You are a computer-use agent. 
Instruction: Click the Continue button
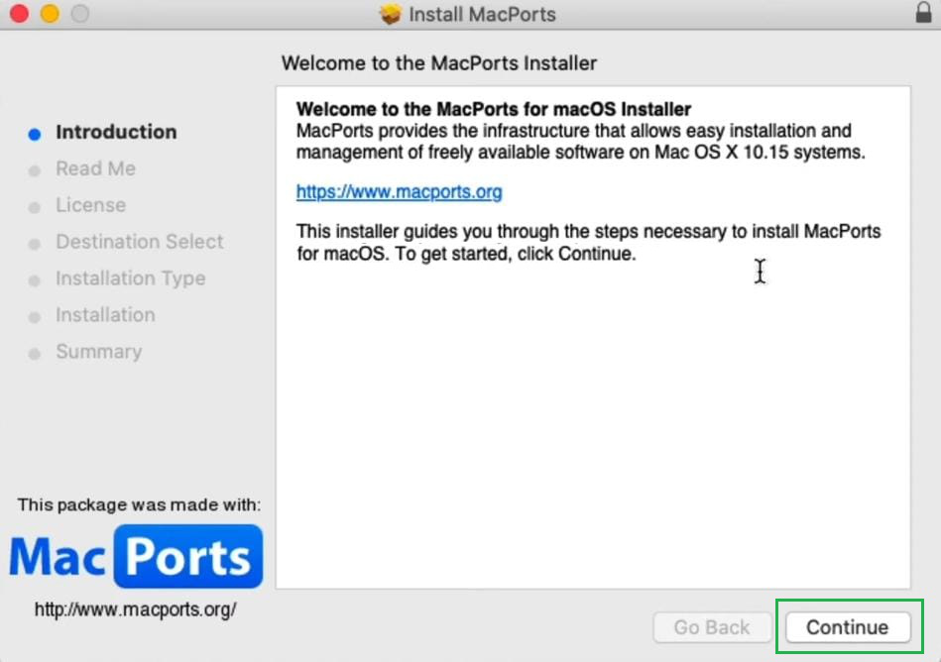pos(848,627)
